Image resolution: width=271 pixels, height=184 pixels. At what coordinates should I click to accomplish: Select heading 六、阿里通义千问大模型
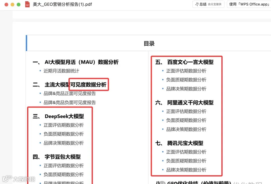[184, 103]
